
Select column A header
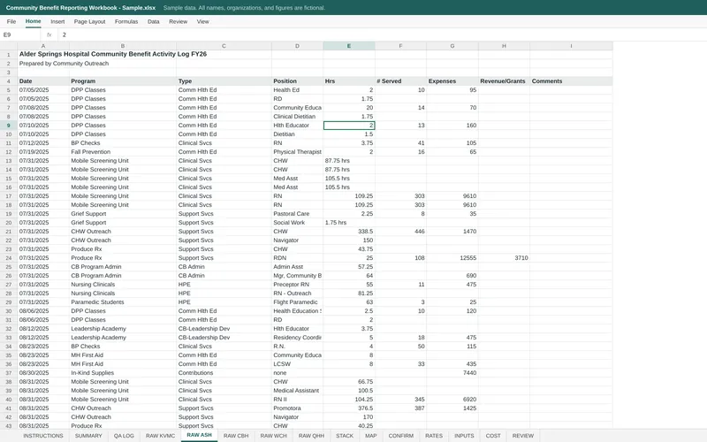43,46
